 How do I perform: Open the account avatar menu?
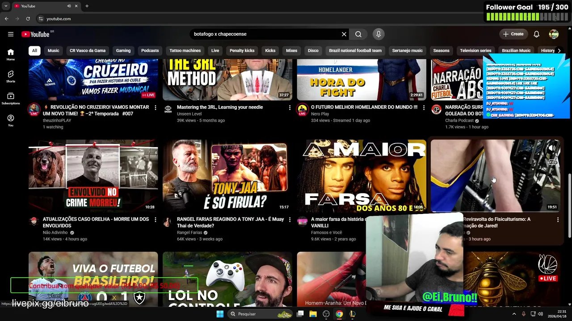[554, 34]
